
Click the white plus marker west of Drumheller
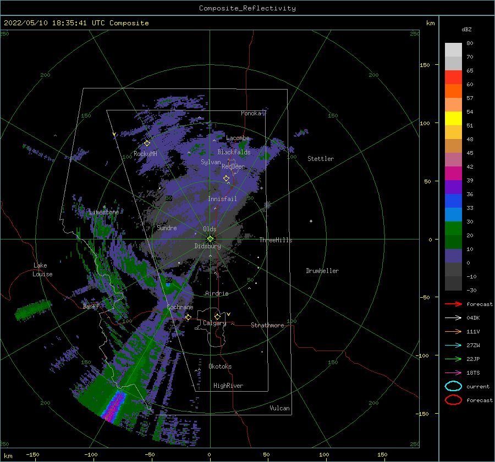click(x=311, y=221)
